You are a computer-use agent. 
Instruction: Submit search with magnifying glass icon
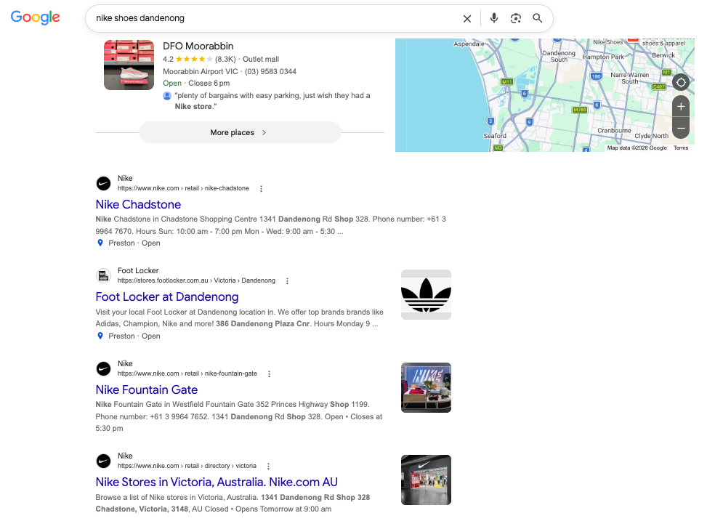click(537, 18)
